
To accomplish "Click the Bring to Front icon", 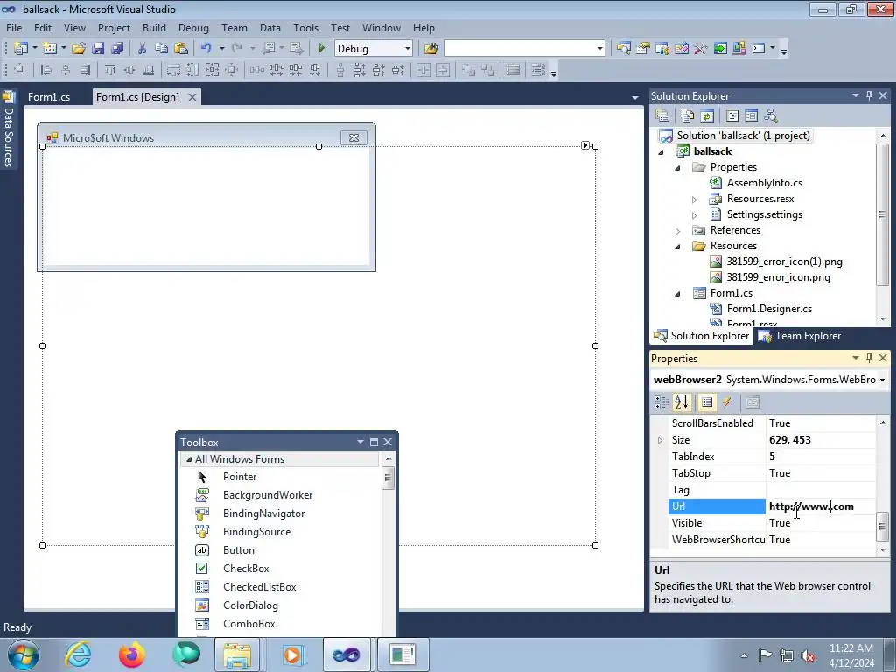I will click(468, 70).
